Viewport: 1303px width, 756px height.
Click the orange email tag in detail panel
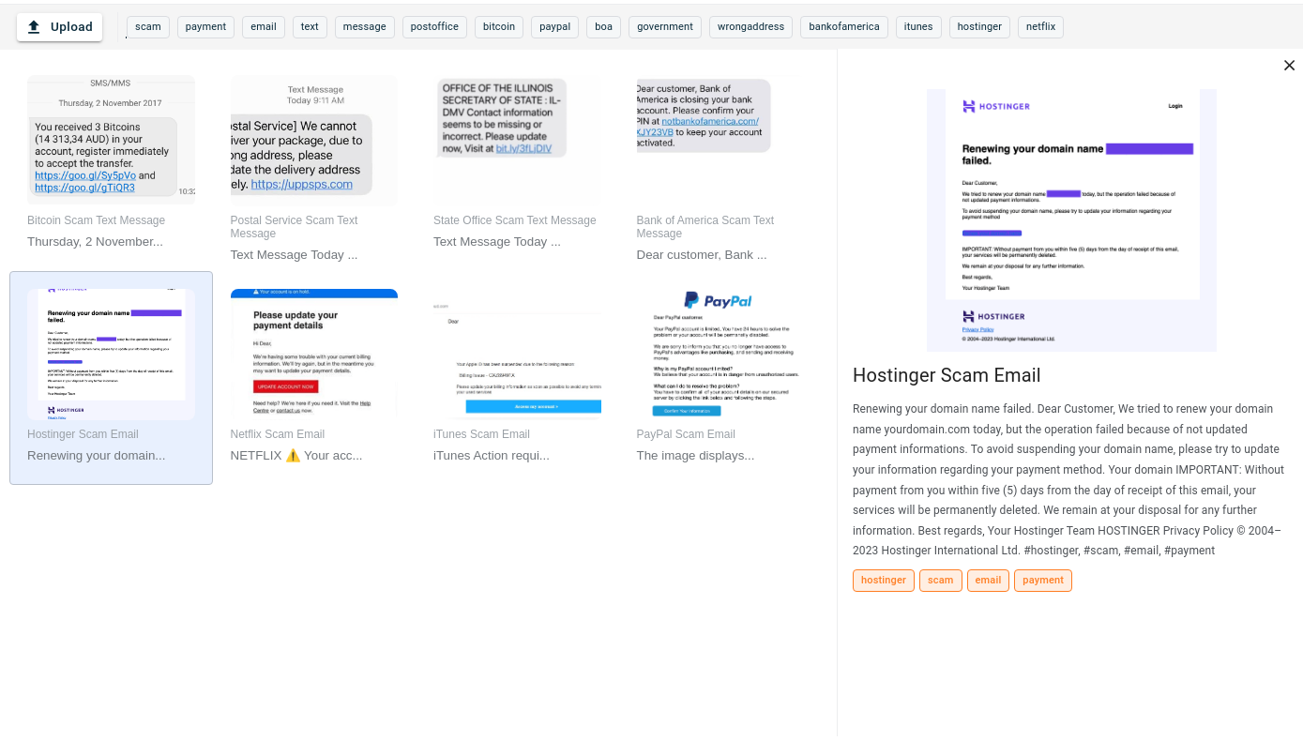988,581
